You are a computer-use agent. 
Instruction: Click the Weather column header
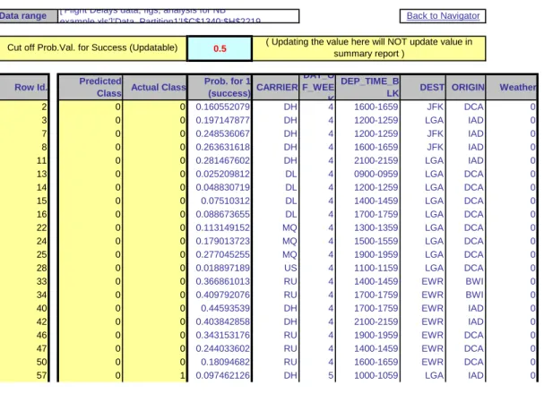coord(512,87)
